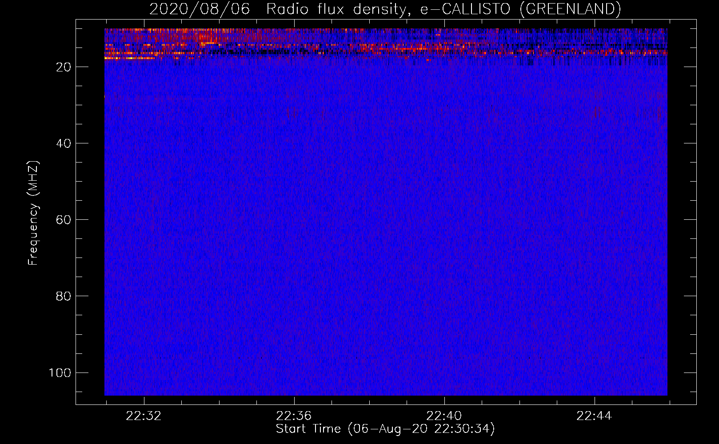Click the 100 frequency axis label
Image resolution: width=719 pixels, height=444 pixels.
(60, 373)
